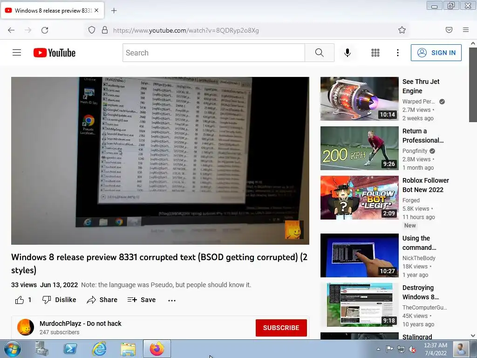Open the 200 KPH tennis video thumbnail
Viewport: 477px width, 358px height.
tap(359, 148)
